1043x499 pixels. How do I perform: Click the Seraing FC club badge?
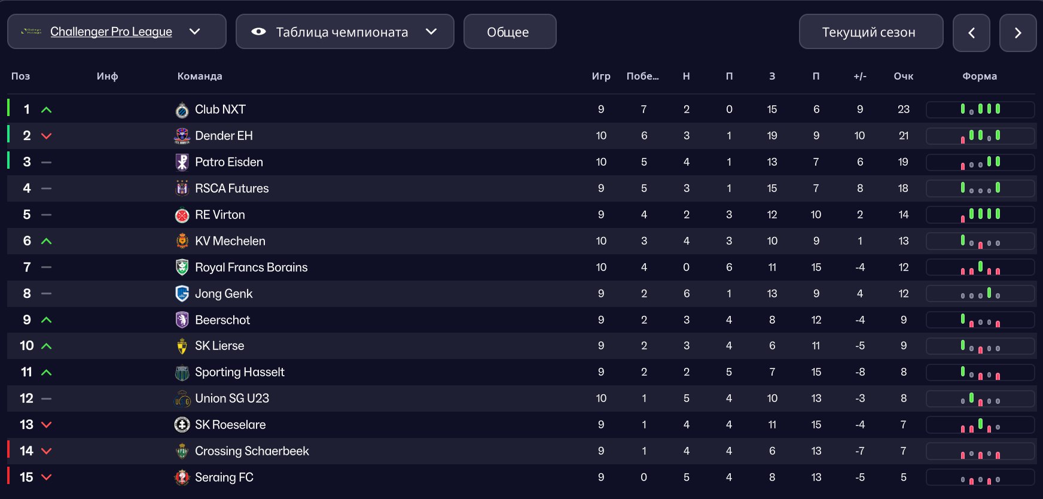click(182, 477)
